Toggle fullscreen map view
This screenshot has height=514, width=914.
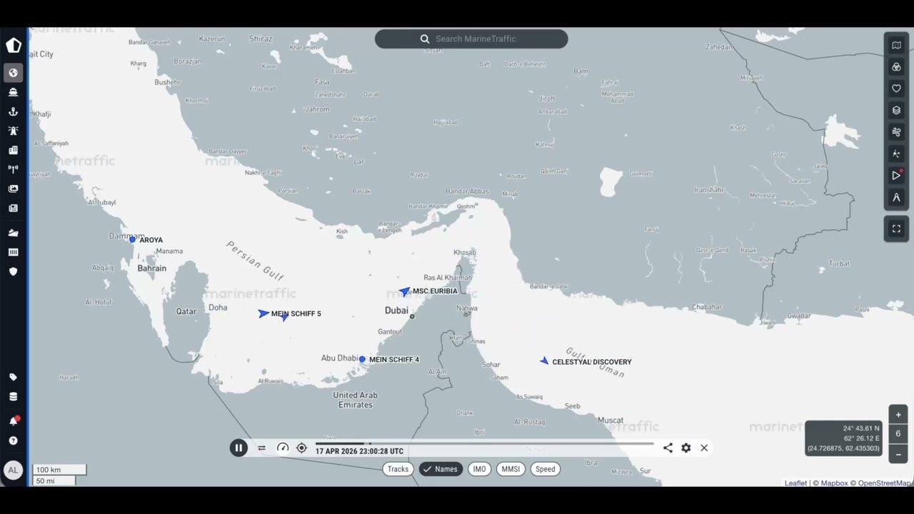896,228
